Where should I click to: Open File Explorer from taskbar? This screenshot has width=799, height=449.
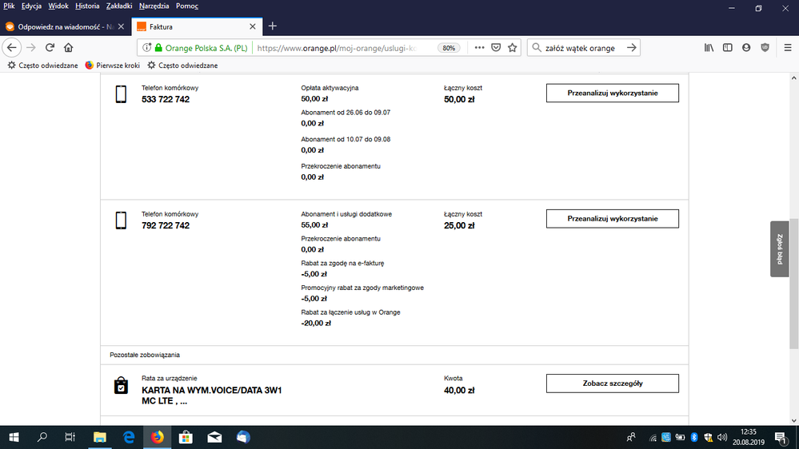pos(99,437)
